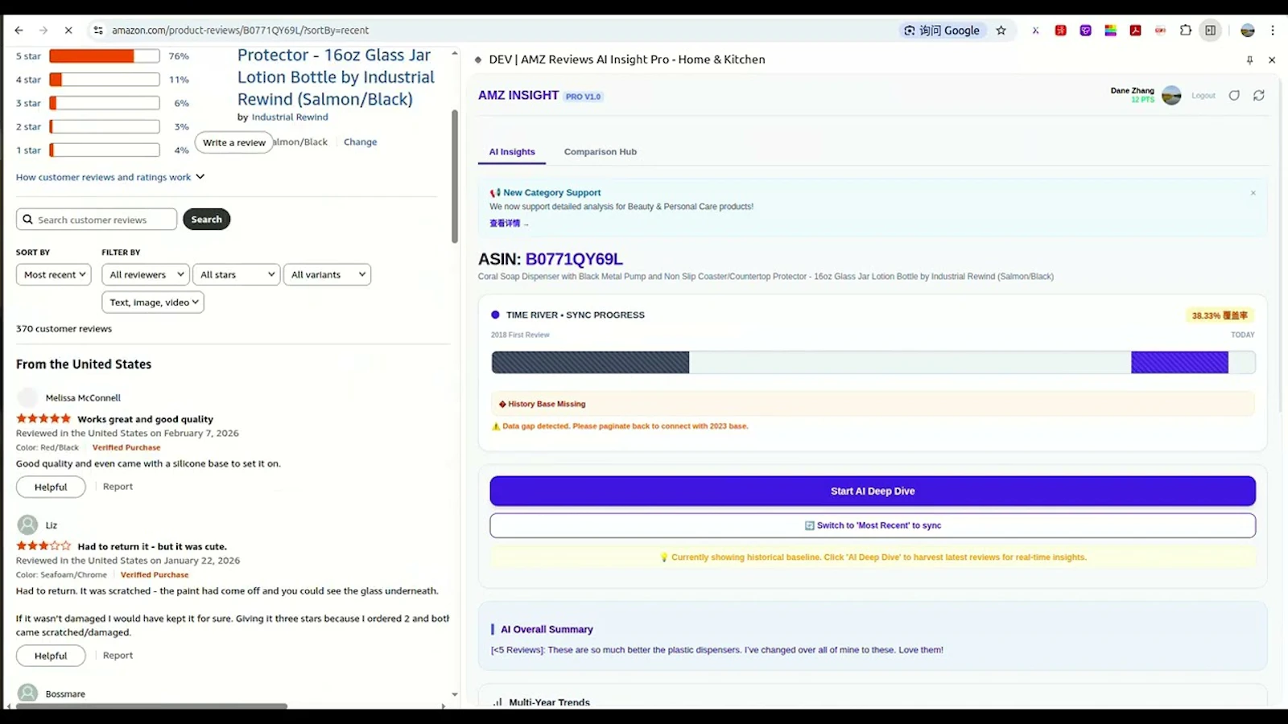
Task: Filter by 4 star rating bar
Action: (105, 80)
